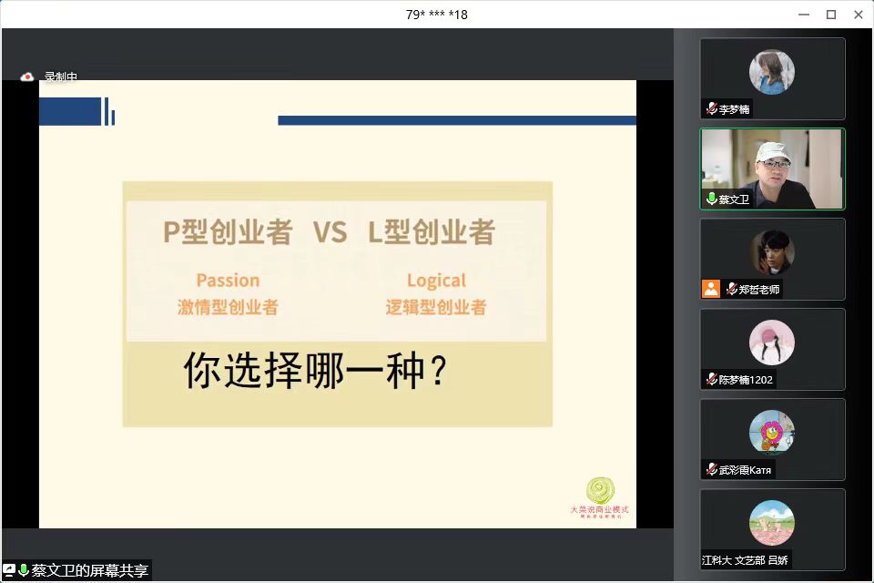
Task: Click the muted mic icon for 陈梦楠1202
Action: (711, 379)
